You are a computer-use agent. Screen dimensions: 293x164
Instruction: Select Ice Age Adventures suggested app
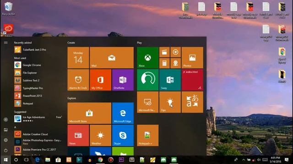[x=38, y=118]
